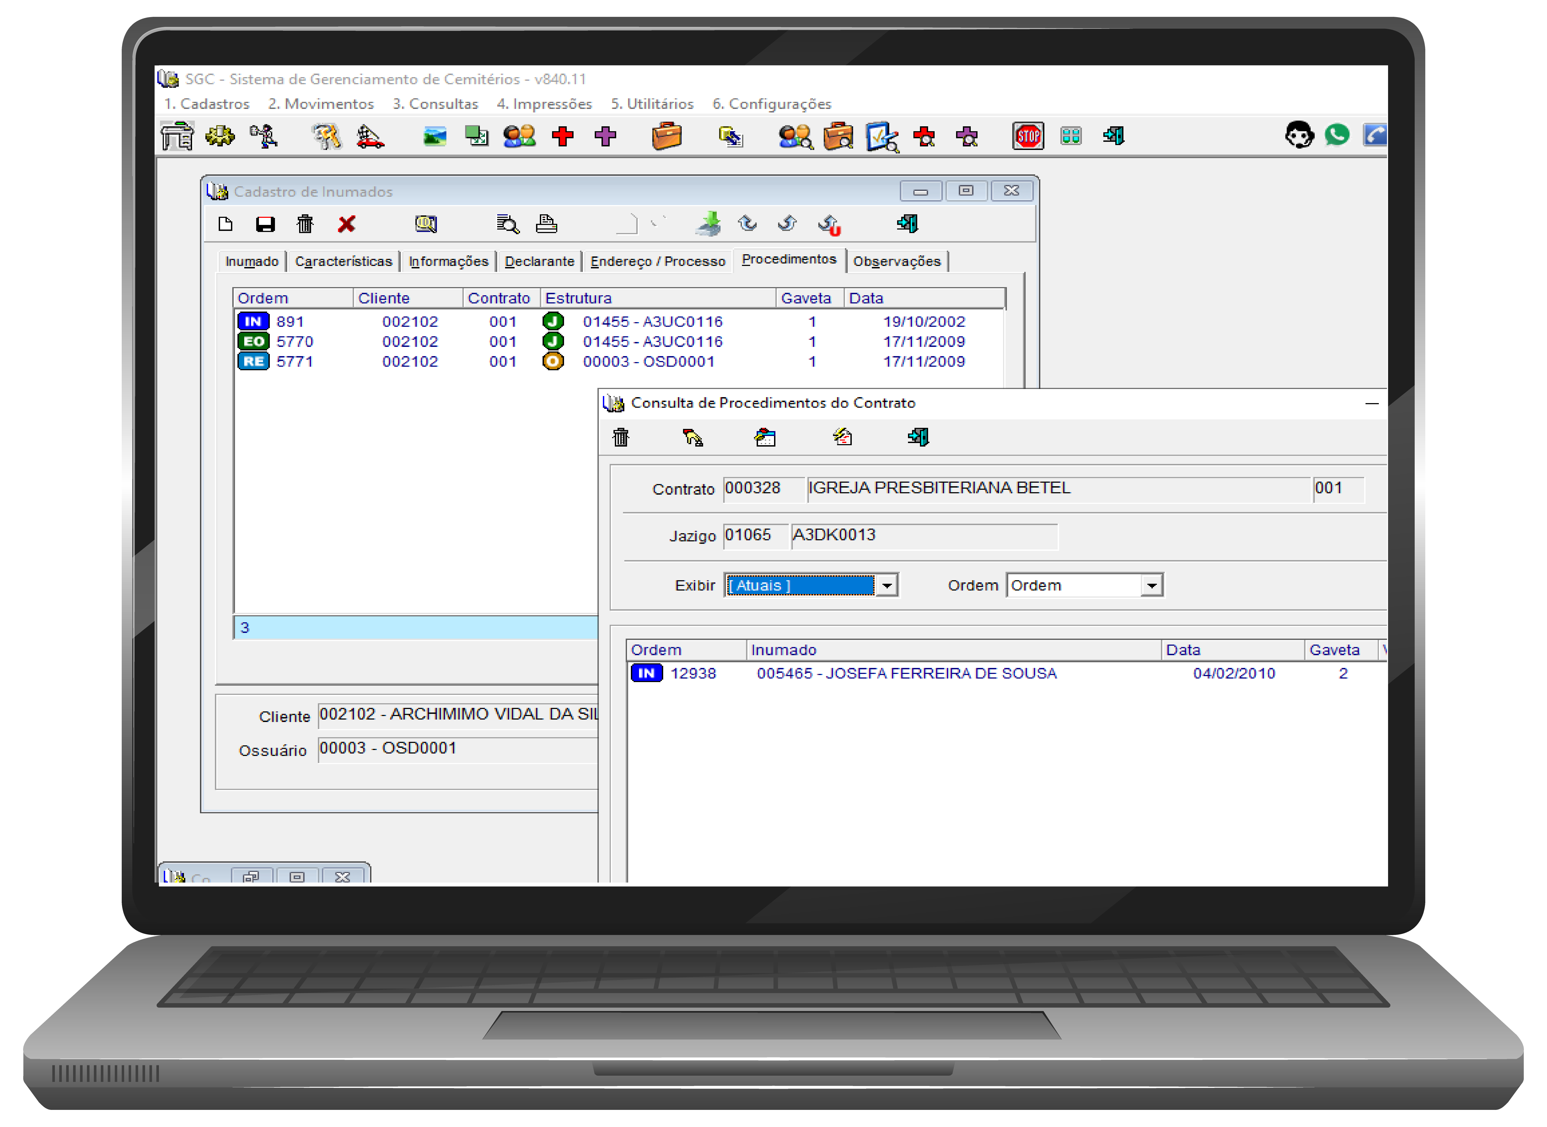This screenshot has width=1547, height=1127.
Task: Click the blue phone icon in main toolbar
Action: (x=1375, y=134)
